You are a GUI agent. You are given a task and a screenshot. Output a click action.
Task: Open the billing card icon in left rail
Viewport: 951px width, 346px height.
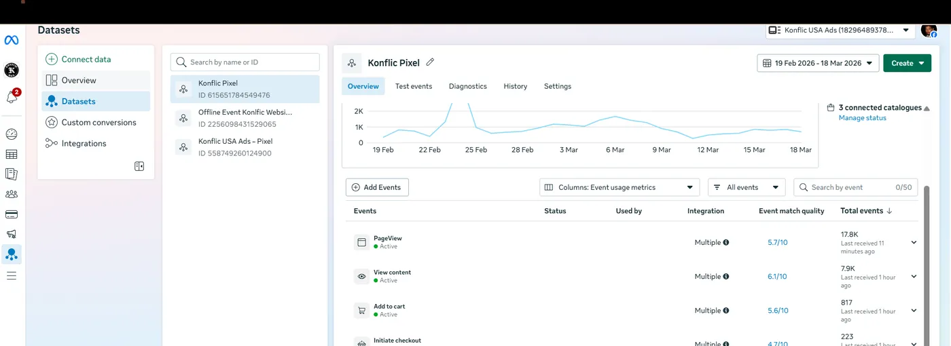click(x=12, y=214)
